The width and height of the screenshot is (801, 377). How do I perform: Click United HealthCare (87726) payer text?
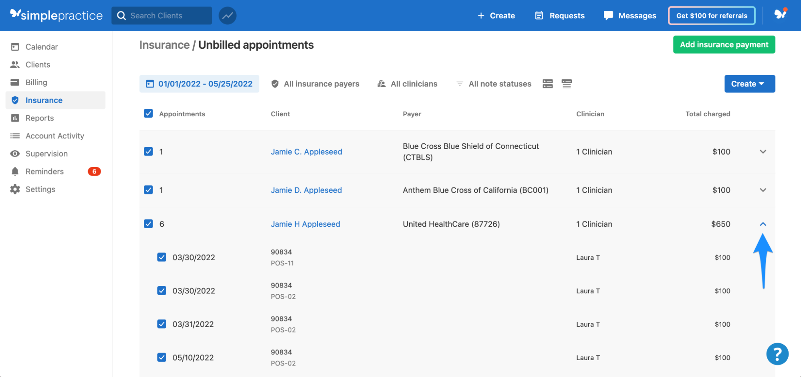coord(451,224)
